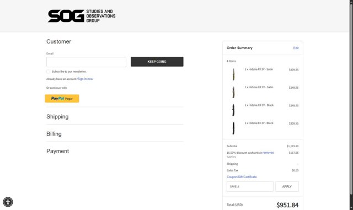The image size is (353, 210).
Task: View Hidaka FX 3V Satin thumbnail
Action: (x=233, y=74)
